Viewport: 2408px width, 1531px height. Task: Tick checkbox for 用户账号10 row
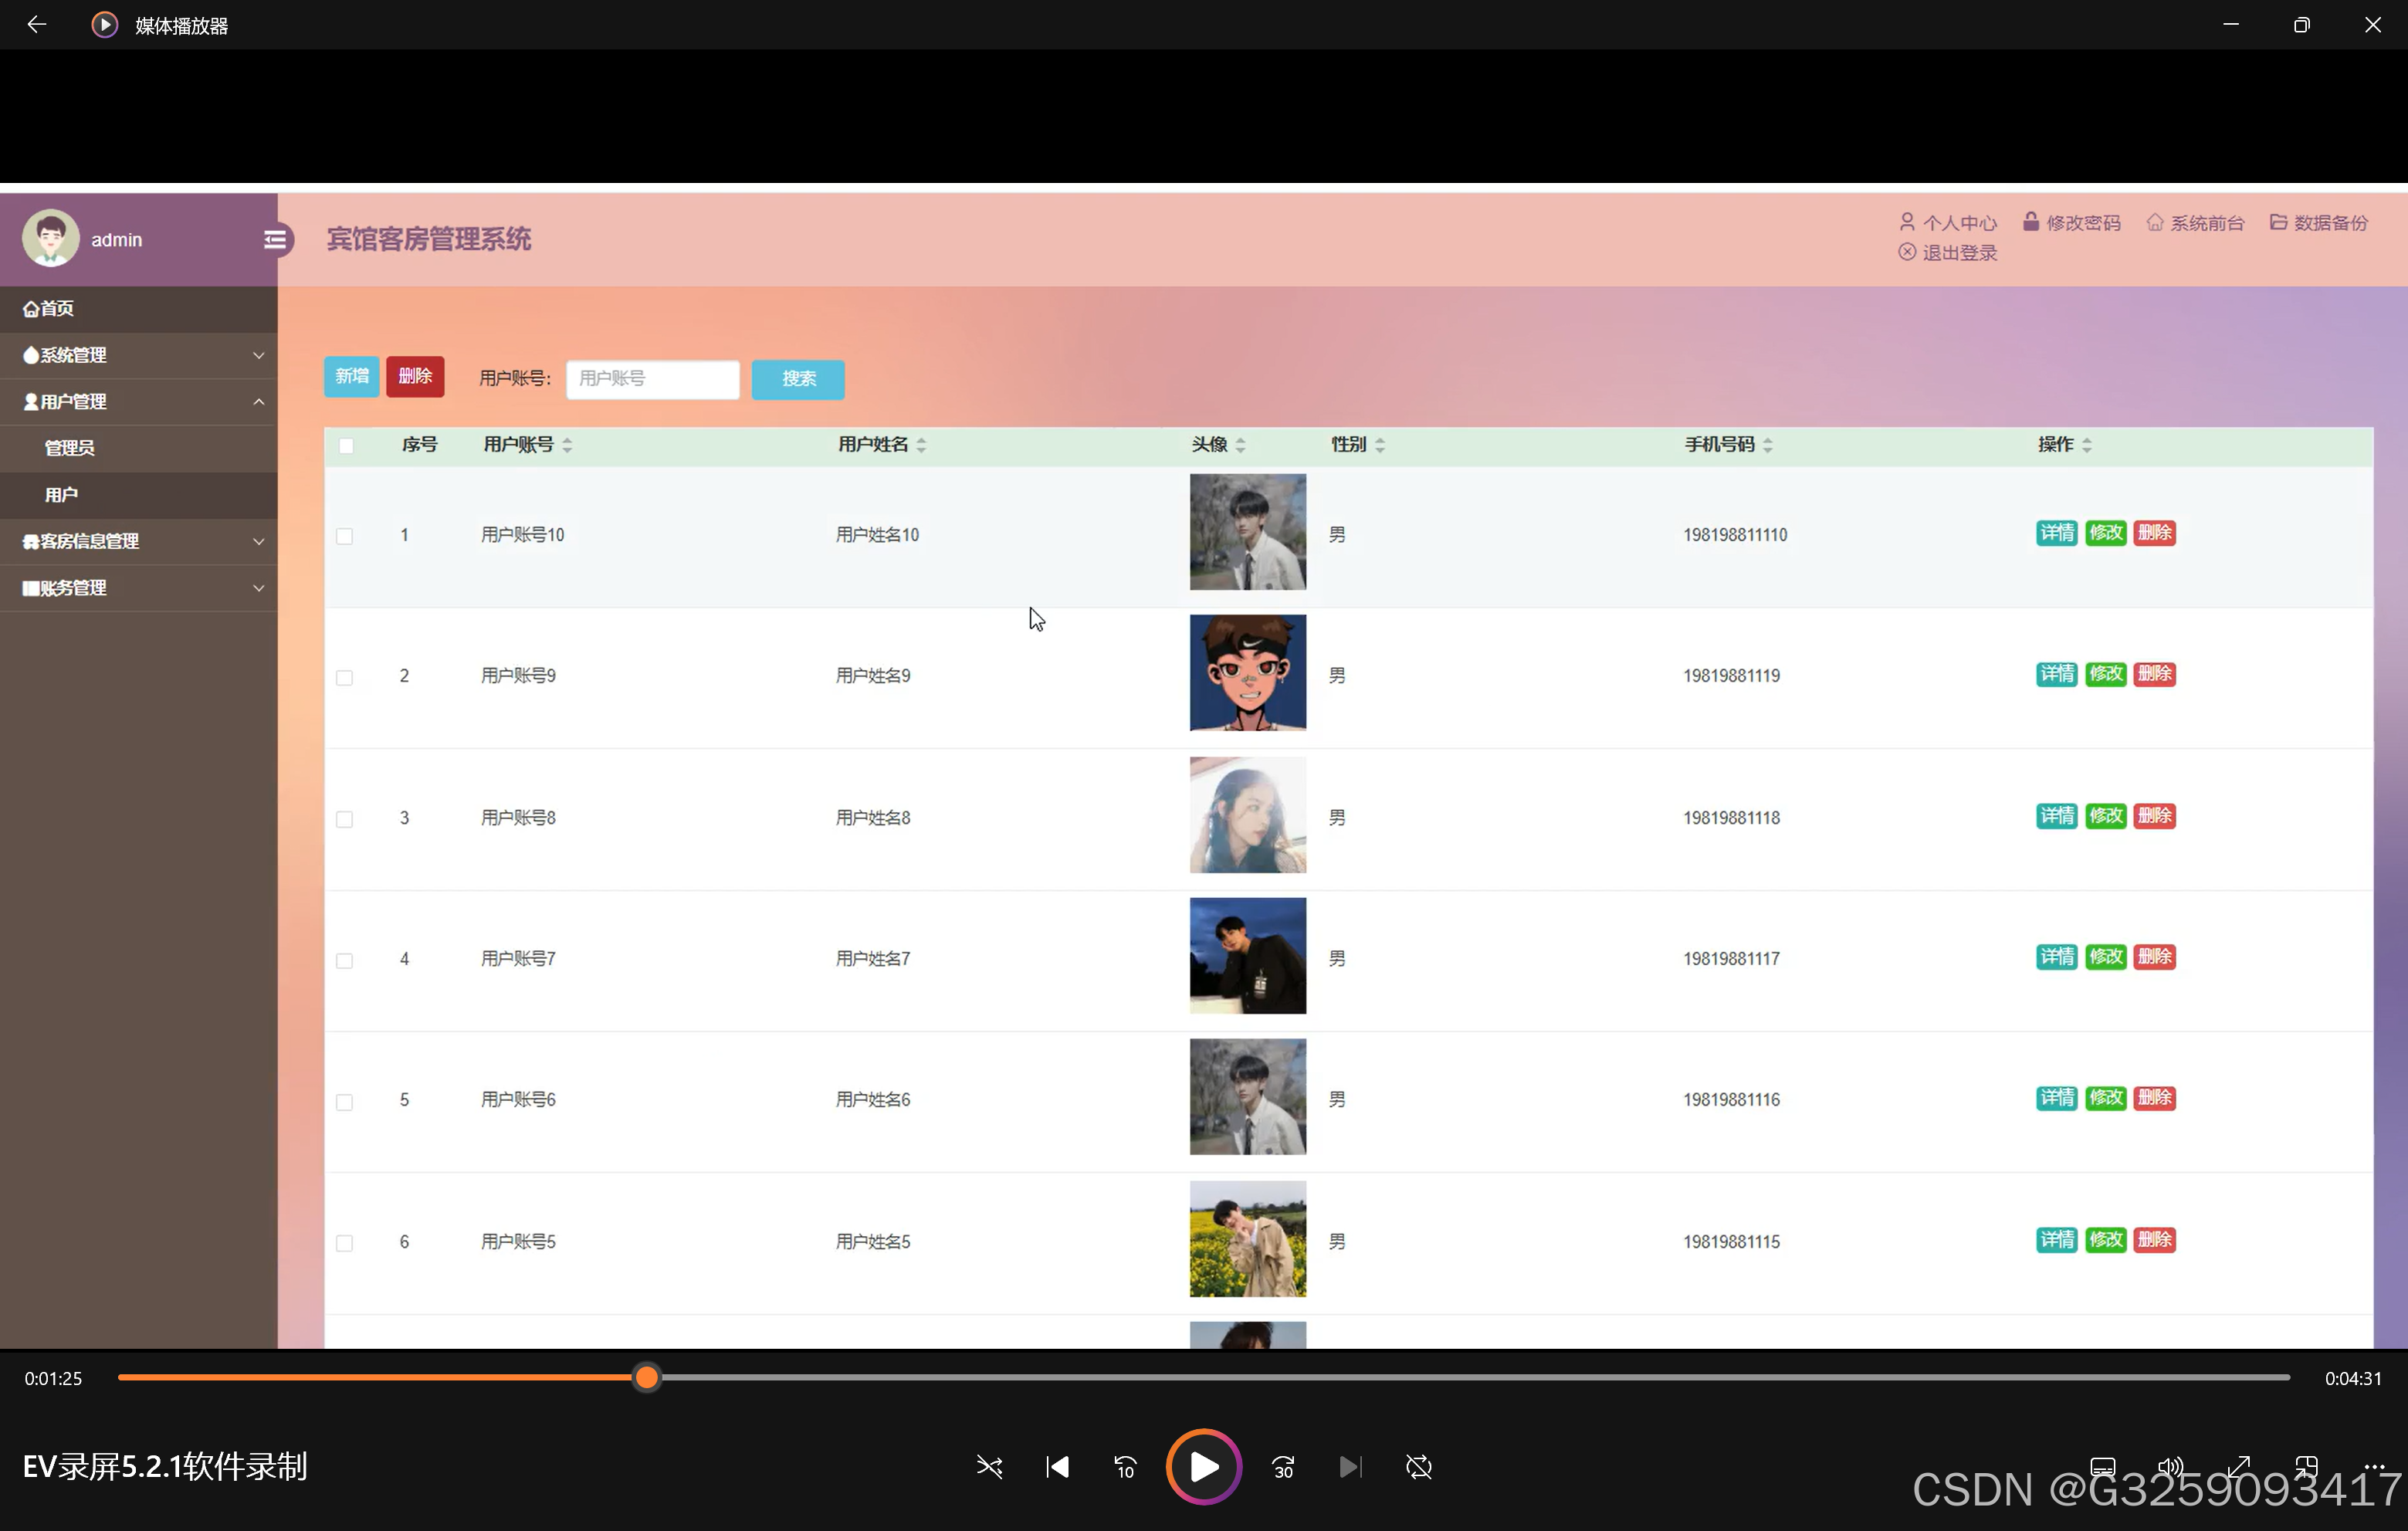click(345, 536)
